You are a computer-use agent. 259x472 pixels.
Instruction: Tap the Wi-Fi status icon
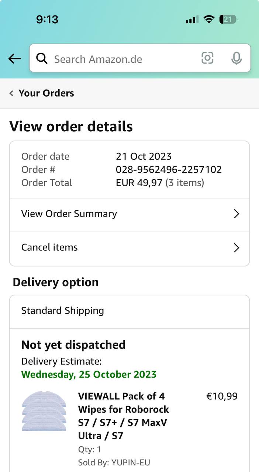tap(209, 19)
